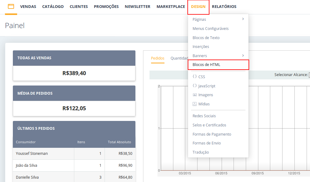The image size is (310, 182).
Task: Click item count 3 in Danielle Silva row
Action: pyautogui.click(x=100, y=177)
